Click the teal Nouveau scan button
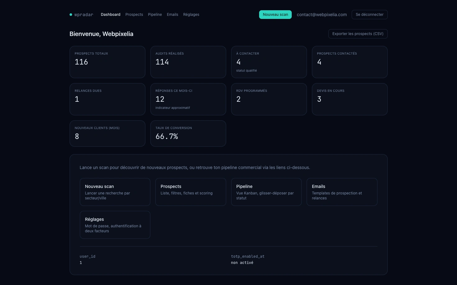Image resolution: width=457 pixels, height=285 pixels. 275,15
